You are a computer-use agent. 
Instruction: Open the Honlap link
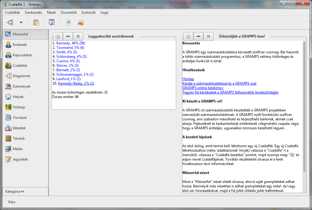(x=188, y=79)
